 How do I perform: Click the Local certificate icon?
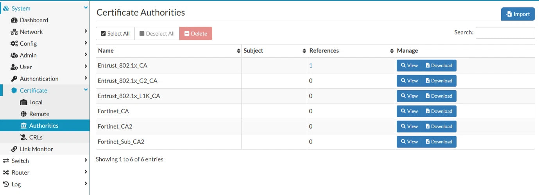click(x=23, y=102)
